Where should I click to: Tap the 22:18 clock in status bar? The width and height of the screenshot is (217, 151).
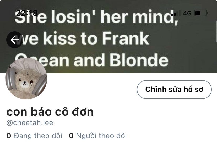click(26, 13)
